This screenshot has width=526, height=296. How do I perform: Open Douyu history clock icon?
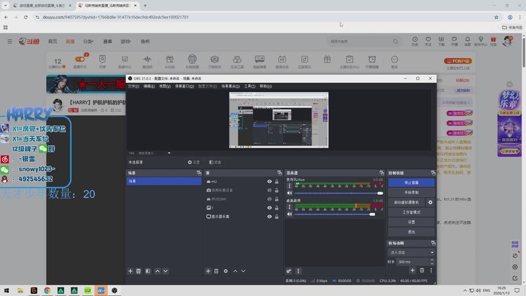click(x=415, y=39)
